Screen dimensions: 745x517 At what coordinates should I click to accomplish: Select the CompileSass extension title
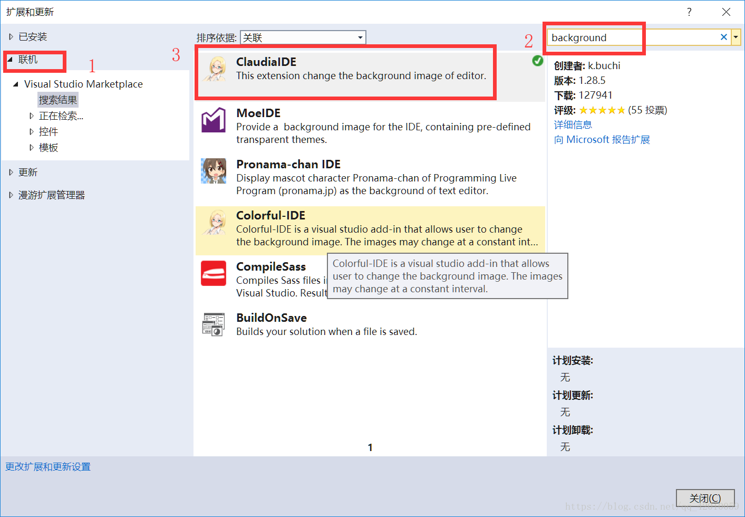tap(271, 267)
